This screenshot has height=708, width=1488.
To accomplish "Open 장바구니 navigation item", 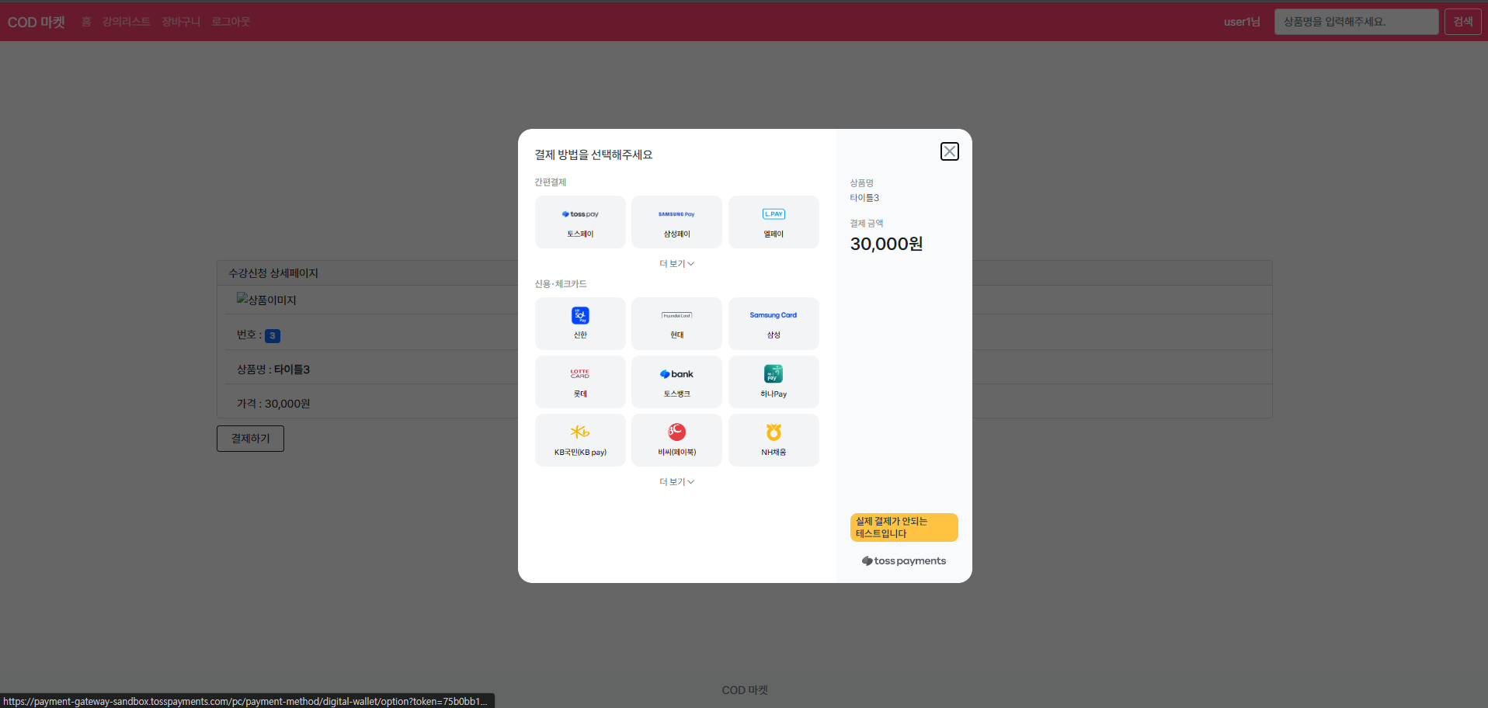I will [181, 22].
